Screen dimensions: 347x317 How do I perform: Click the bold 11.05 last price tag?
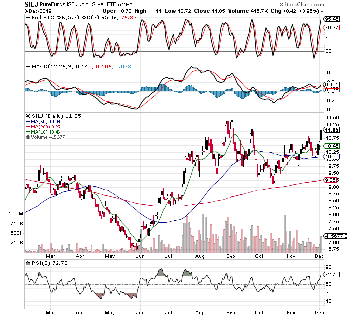click(x=332, y=130)
